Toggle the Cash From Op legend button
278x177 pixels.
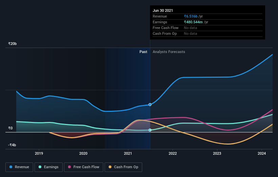click(x=123, y=167)
